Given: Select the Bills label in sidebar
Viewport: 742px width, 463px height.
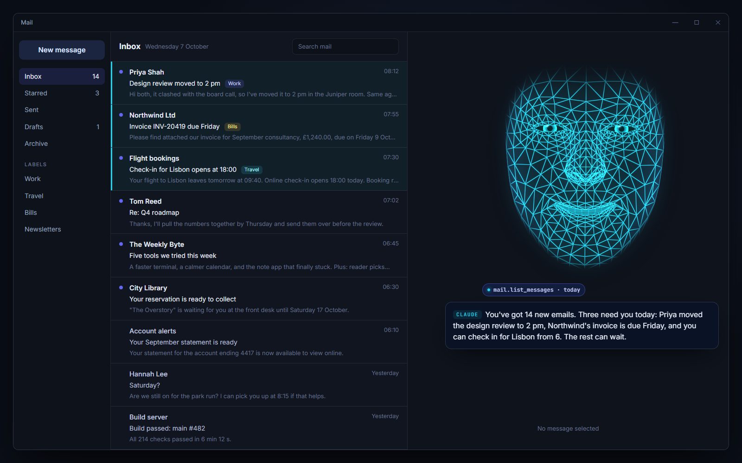Looking at the screenshot, I should coord(62,213).
